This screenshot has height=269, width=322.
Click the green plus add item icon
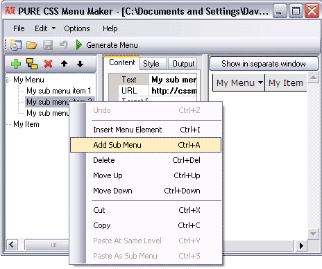tap(16, 64)
